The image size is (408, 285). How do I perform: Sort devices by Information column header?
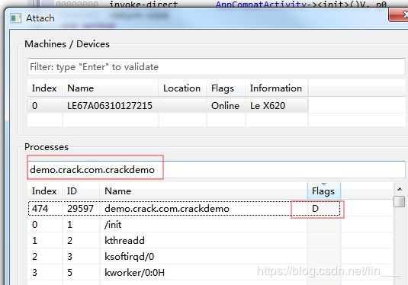pos(276,88)
